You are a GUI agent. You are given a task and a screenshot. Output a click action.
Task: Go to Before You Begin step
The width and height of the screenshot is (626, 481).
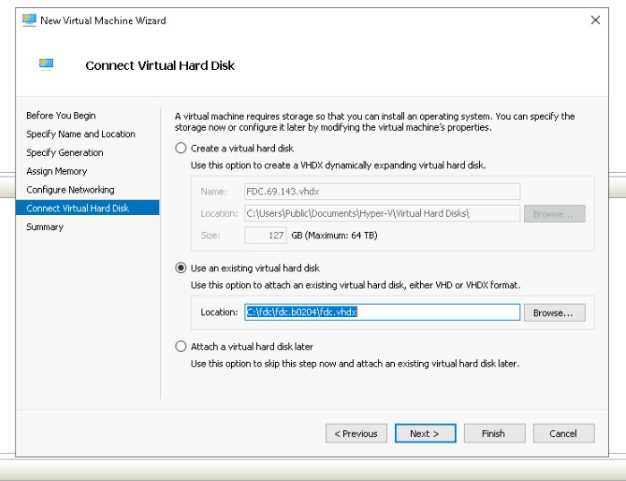point(61,116)
